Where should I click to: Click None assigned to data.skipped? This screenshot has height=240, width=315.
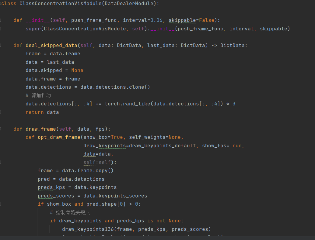click(77, 70)
